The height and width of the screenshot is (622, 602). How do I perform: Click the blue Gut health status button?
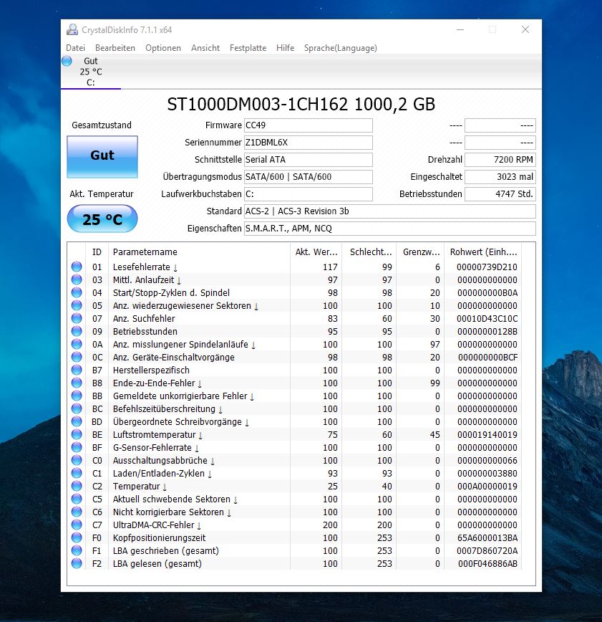tap(102, 156)
